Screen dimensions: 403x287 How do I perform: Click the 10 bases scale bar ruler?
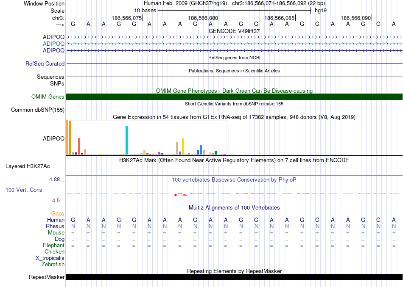(x=234, y=10)
